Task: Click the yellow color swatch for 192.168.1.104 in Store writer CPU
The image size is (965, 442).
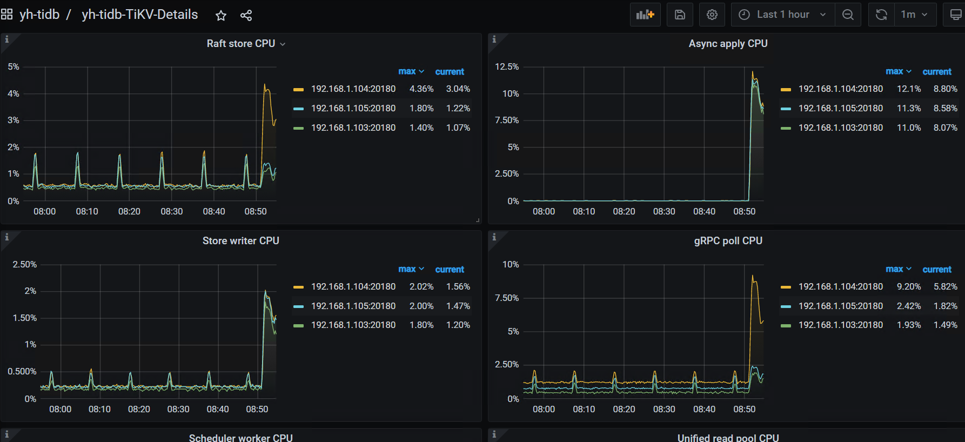Action: 298,287
